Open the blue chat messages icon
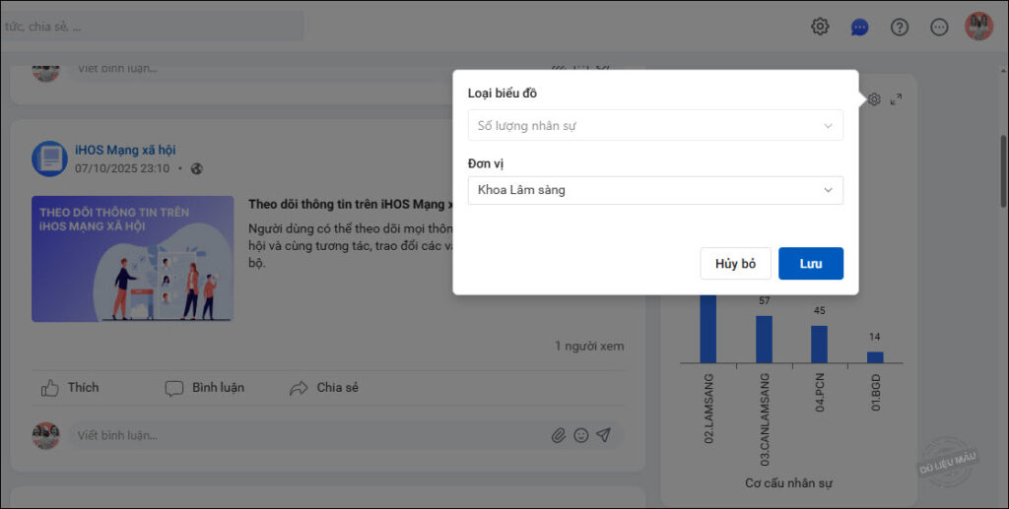1009x509 pixels. [859, 27]
